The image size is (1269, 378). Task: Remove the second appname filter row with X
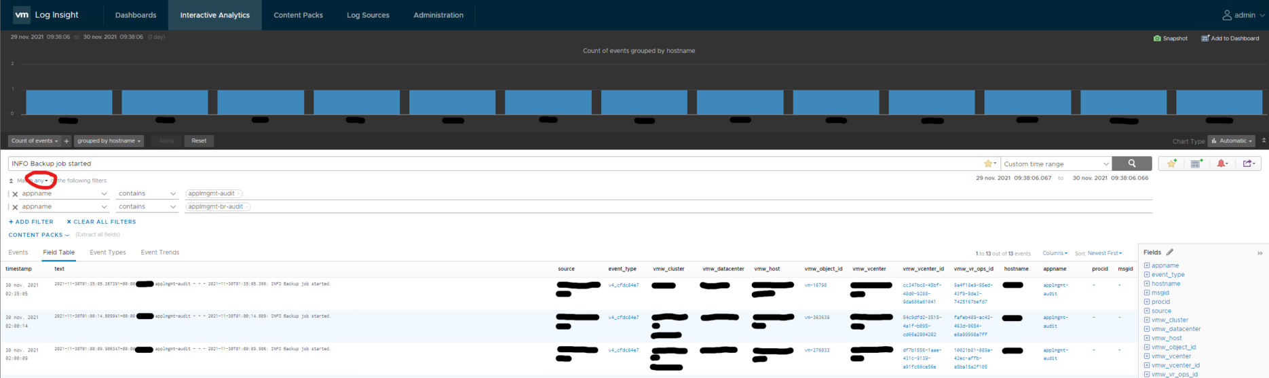point(15,207)
